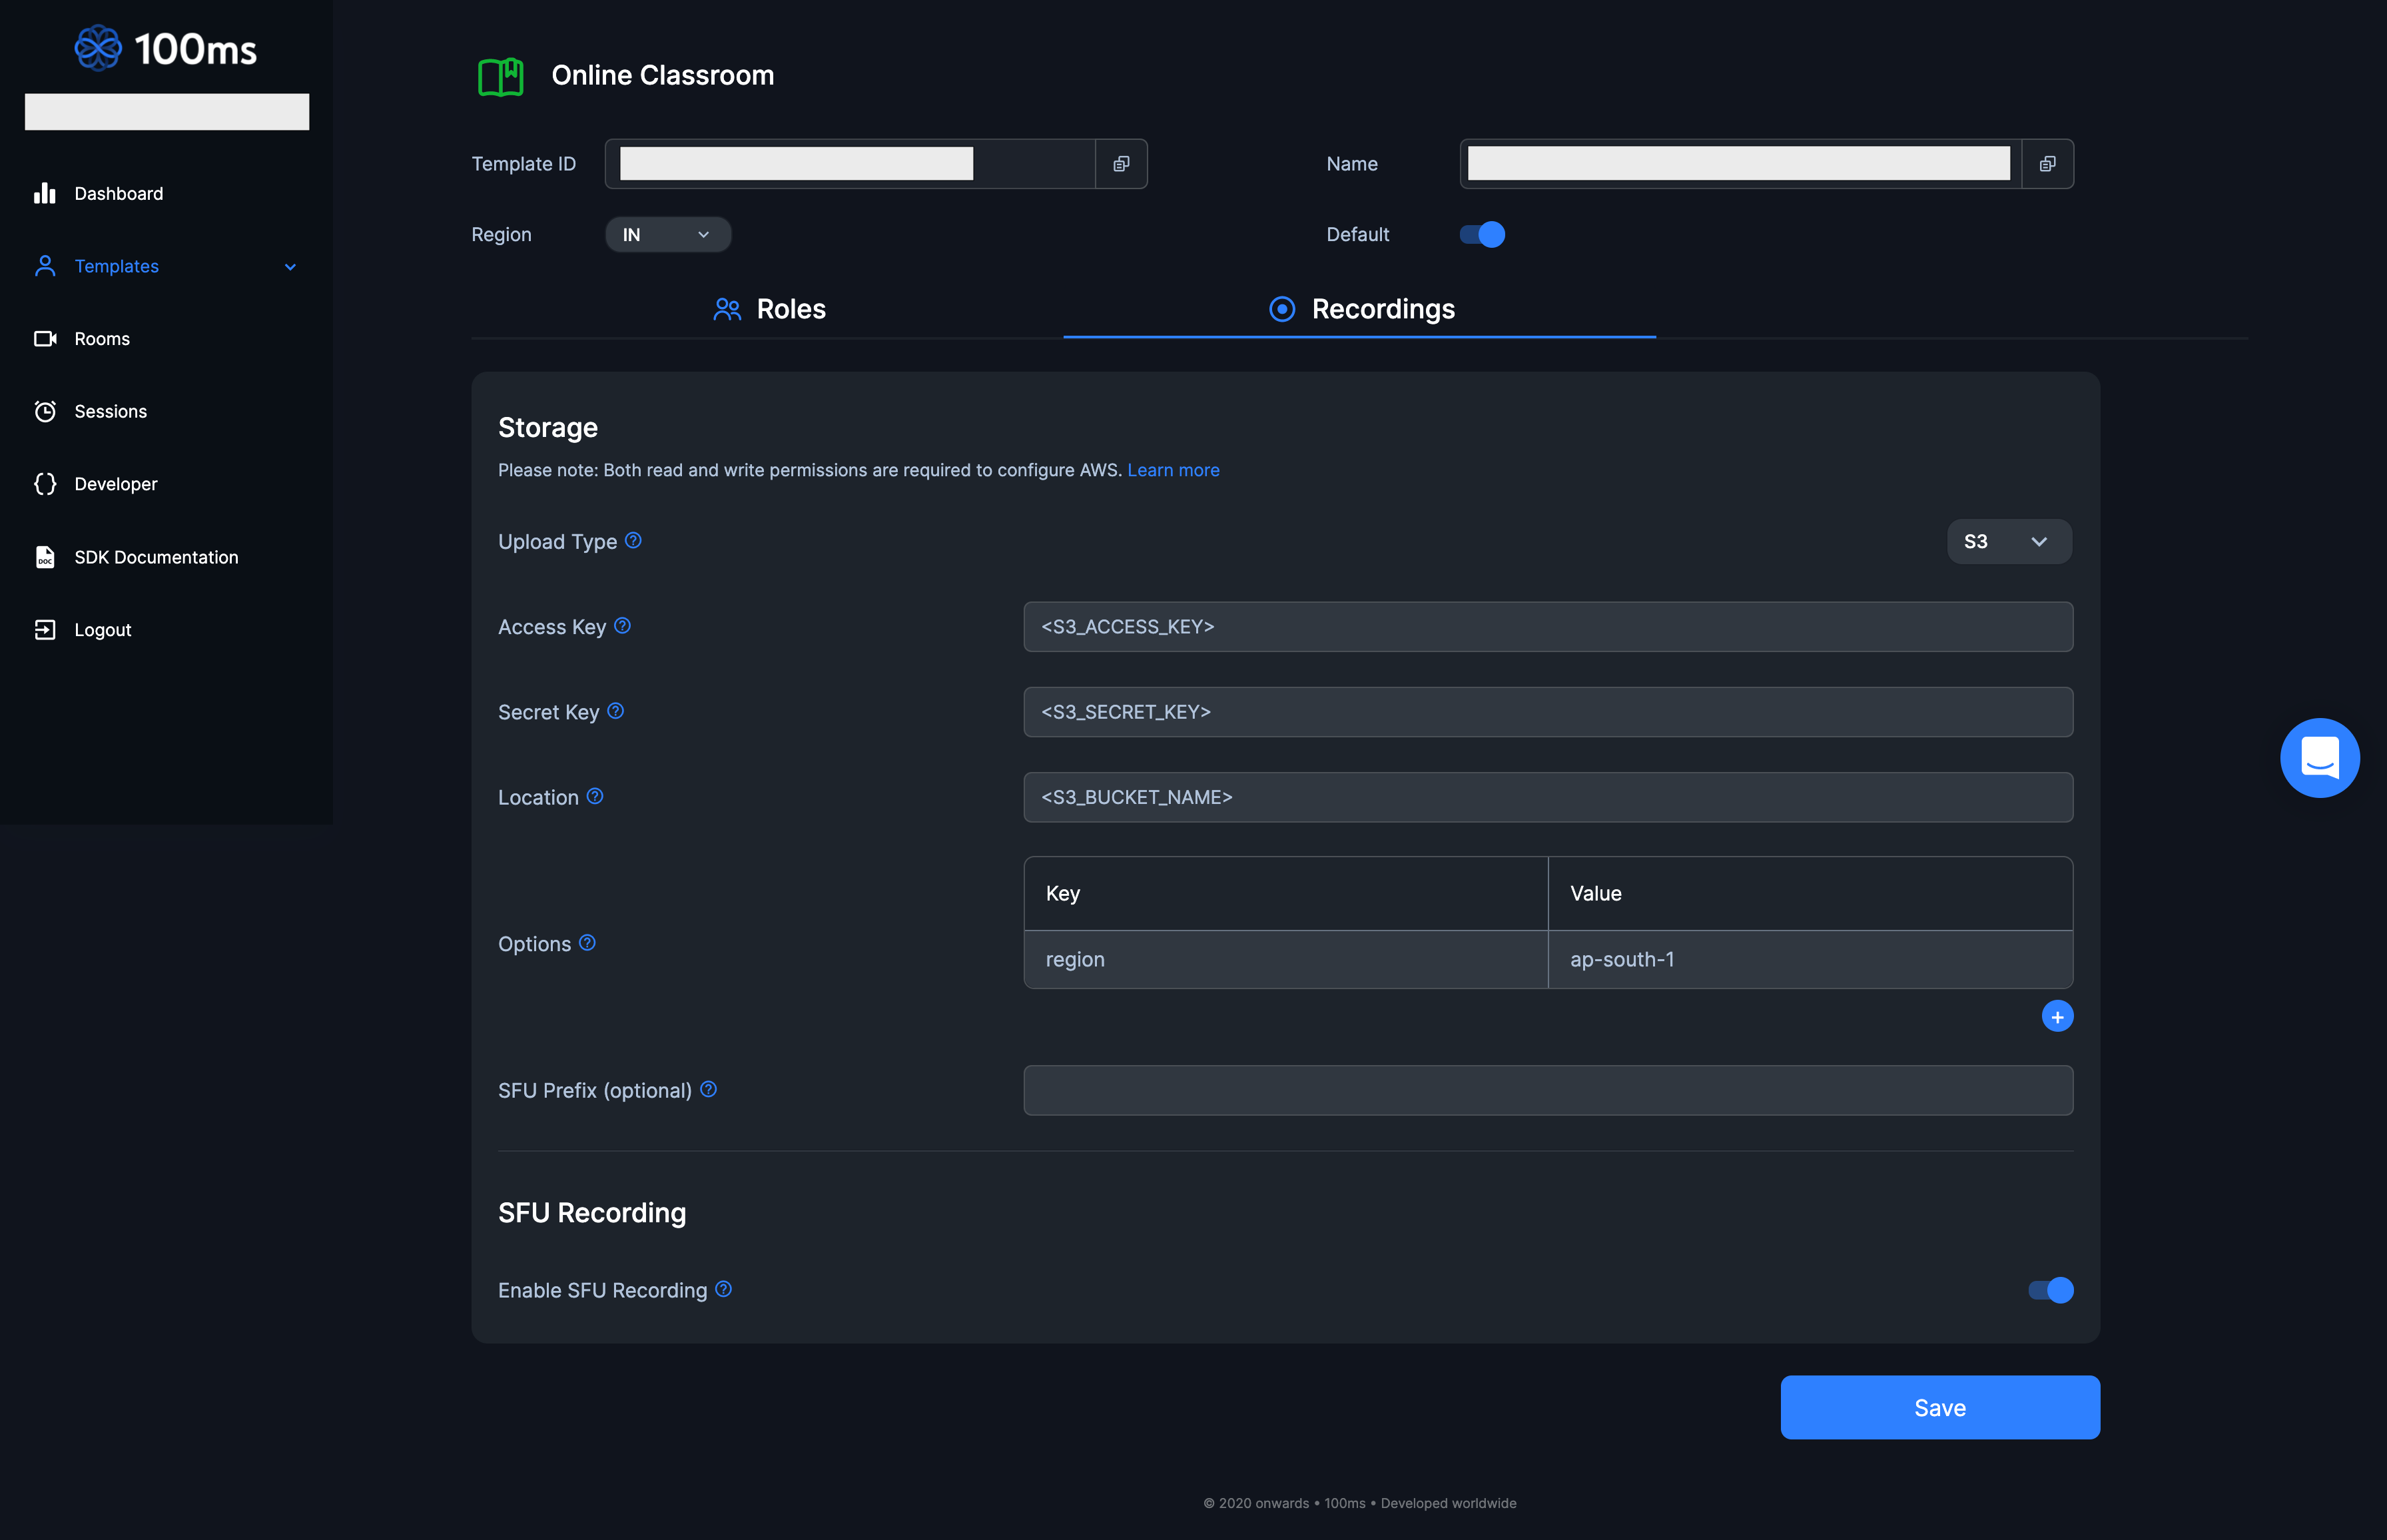Screen dimensions: 2387x1540
Task: Disable the Enable SFU Recording switch
Action: [x=2049, y=1291]
